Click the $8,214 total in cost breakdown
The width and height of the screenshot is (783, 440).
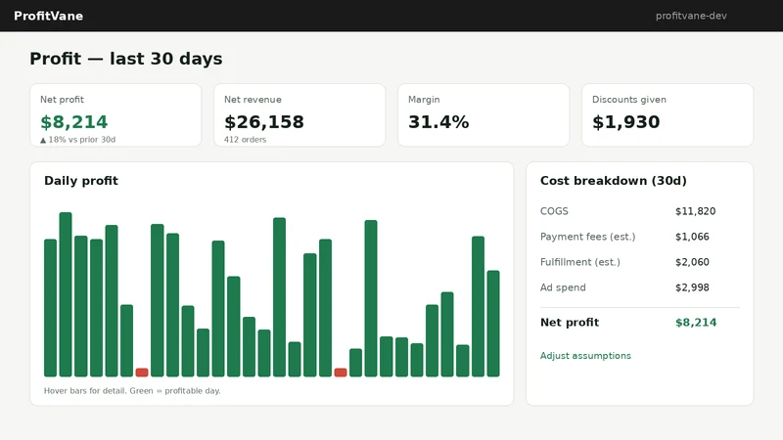(x=696, y=323)
